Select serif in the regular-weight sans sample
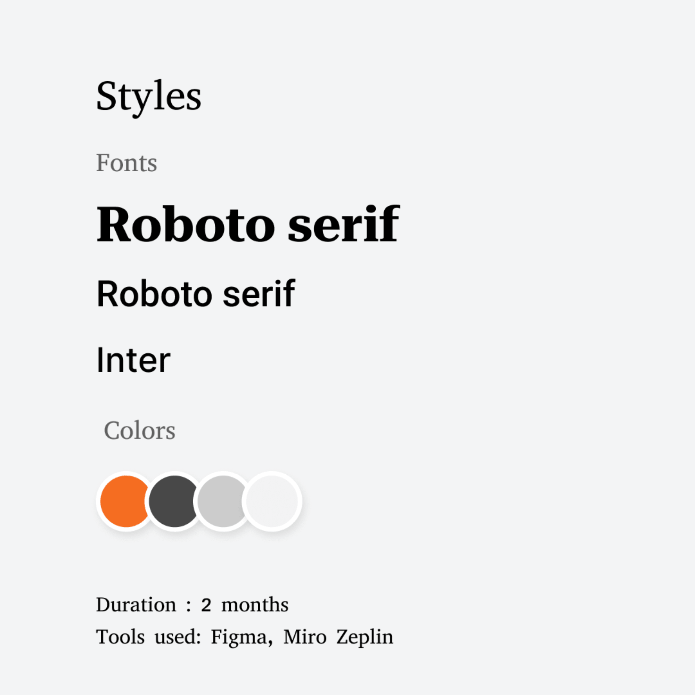Viewport: 695px width, 695px height. click(259, 293)
